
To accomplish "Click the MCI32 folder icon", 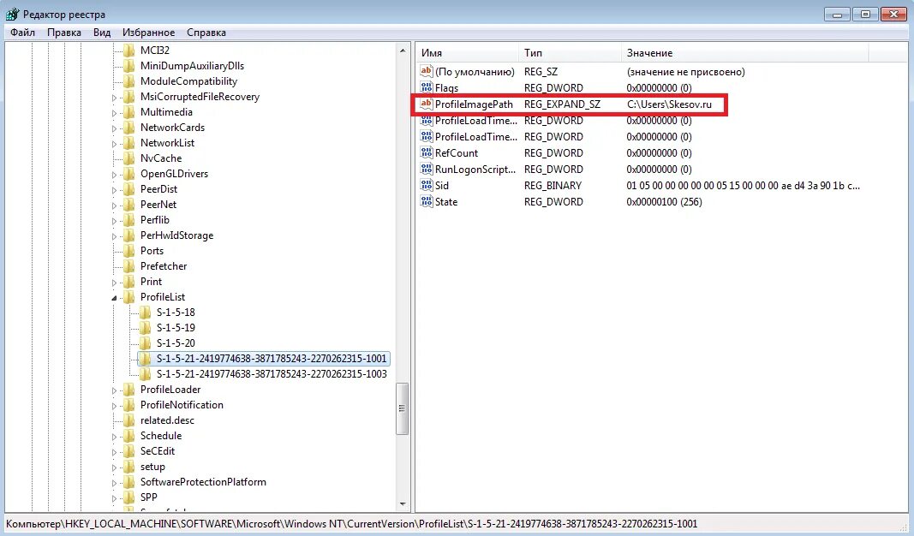I will (x=128, y=51).
